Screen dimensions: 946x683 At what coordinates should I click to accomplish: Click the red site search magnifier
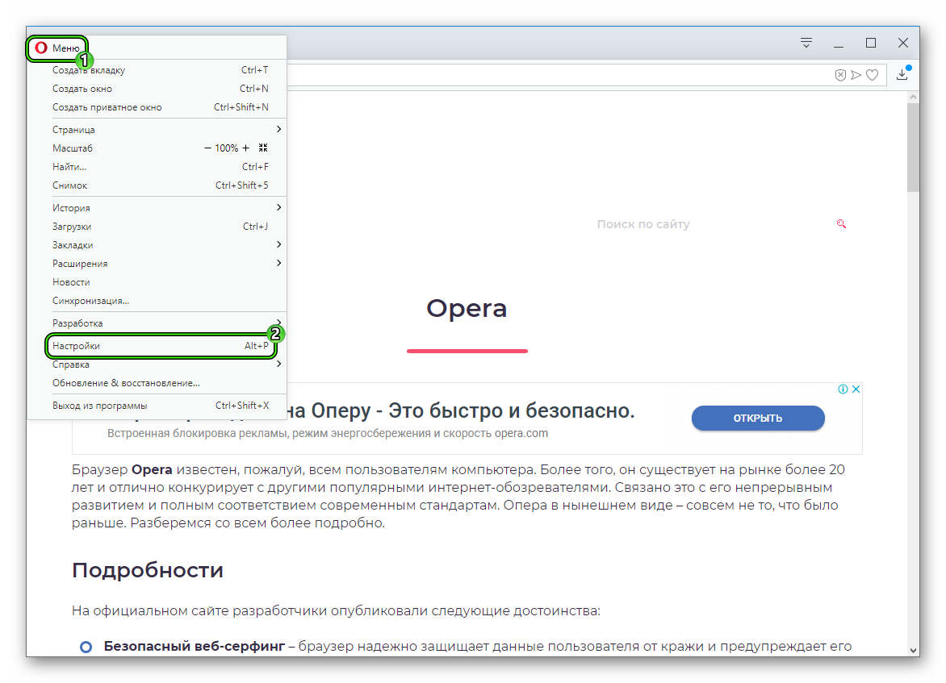point(841,223)
